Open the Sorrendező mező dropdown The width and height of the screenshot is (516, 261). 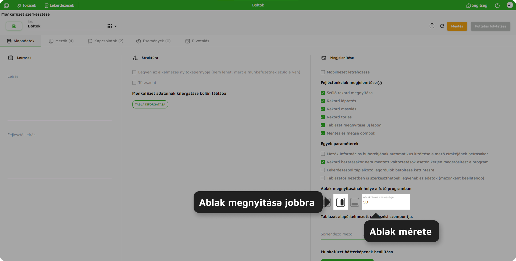[x=343, y=234]
